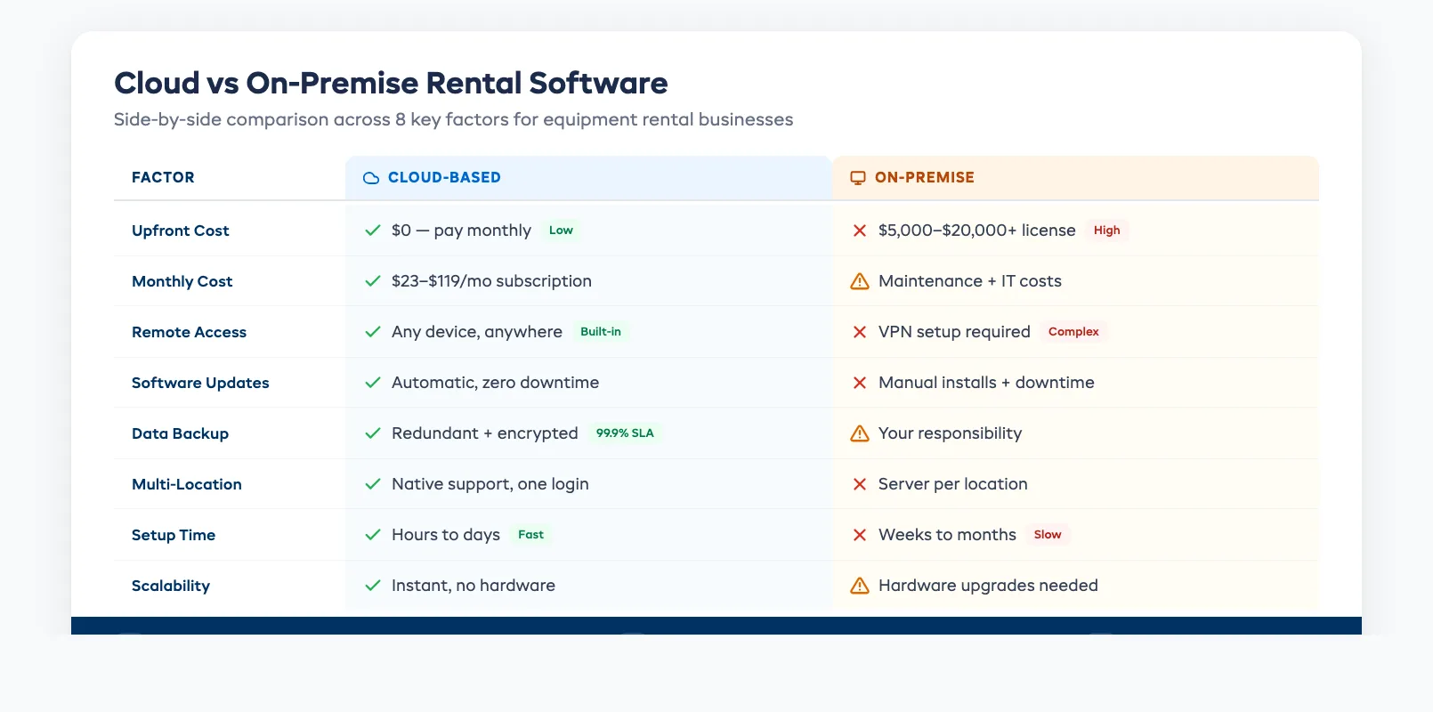
Task: Click the Fast badge
Action: click(x=530, y=535)
